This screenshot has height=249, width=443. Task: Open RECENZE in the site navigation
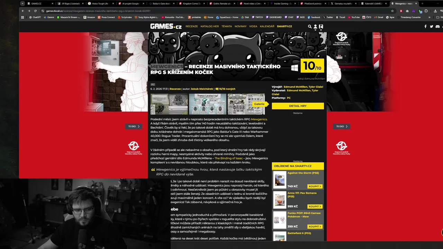(x=192, y=26)
